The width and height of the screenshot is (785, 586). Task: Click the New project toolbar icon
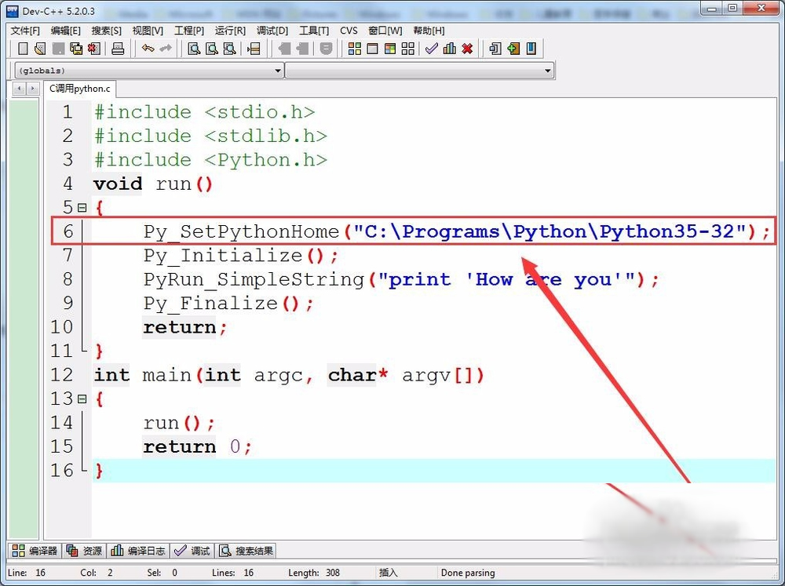(x=495, y=49)
